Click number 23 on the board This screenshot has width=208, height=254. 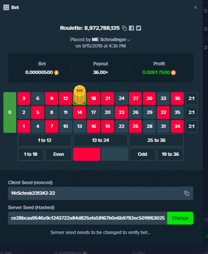(122, 112)
